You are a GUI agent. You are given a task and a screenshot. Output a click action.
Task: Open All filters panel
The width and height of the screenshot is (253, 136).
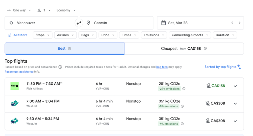pos(18,35)
